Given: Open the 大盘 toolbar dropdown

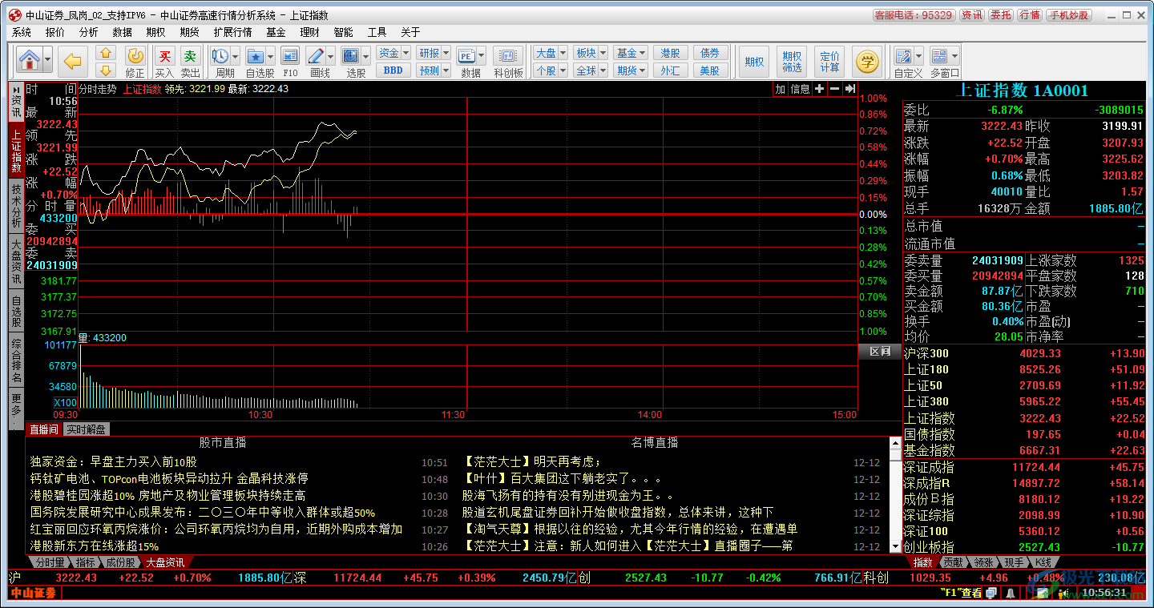Looking at the screenshot, I should [x=550, y=53].
